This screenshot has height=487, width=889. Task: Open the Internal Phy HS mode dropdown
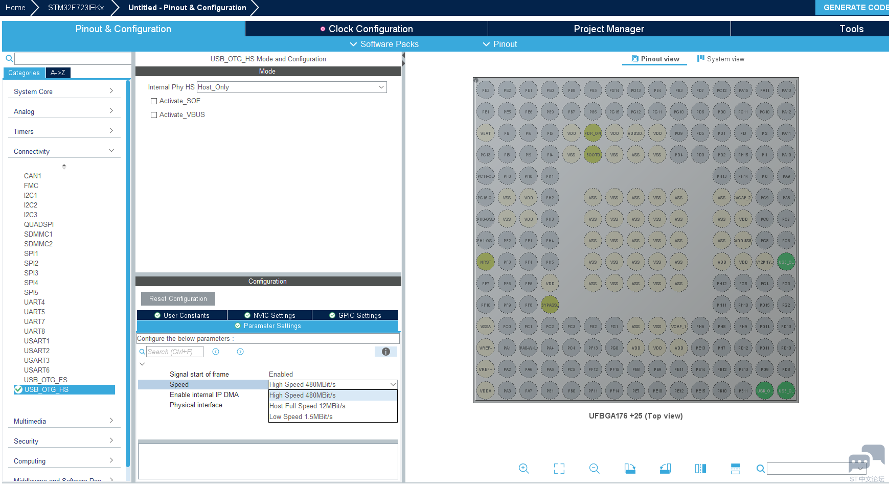tap(292, 87)
